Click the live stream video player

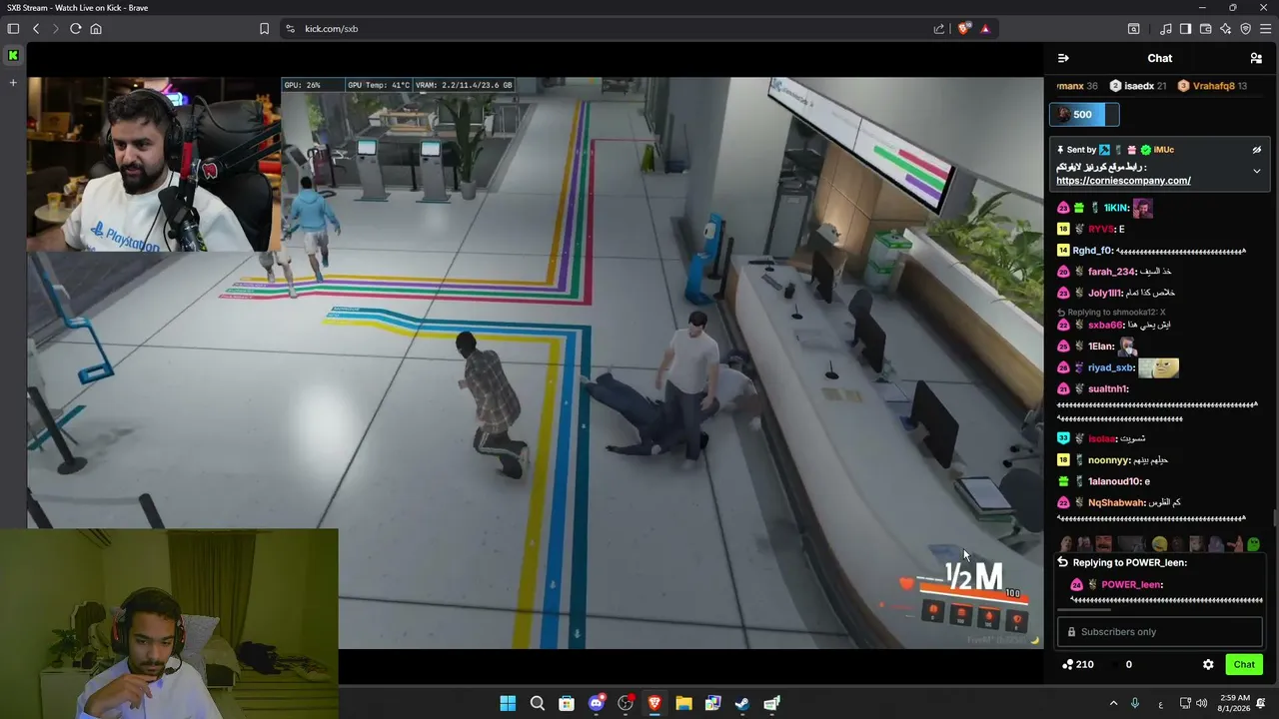pos(535,363)
